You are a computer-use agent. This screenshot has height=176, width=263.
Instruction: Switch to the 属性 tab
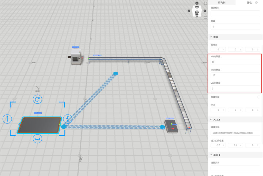(x=249, y=3)
